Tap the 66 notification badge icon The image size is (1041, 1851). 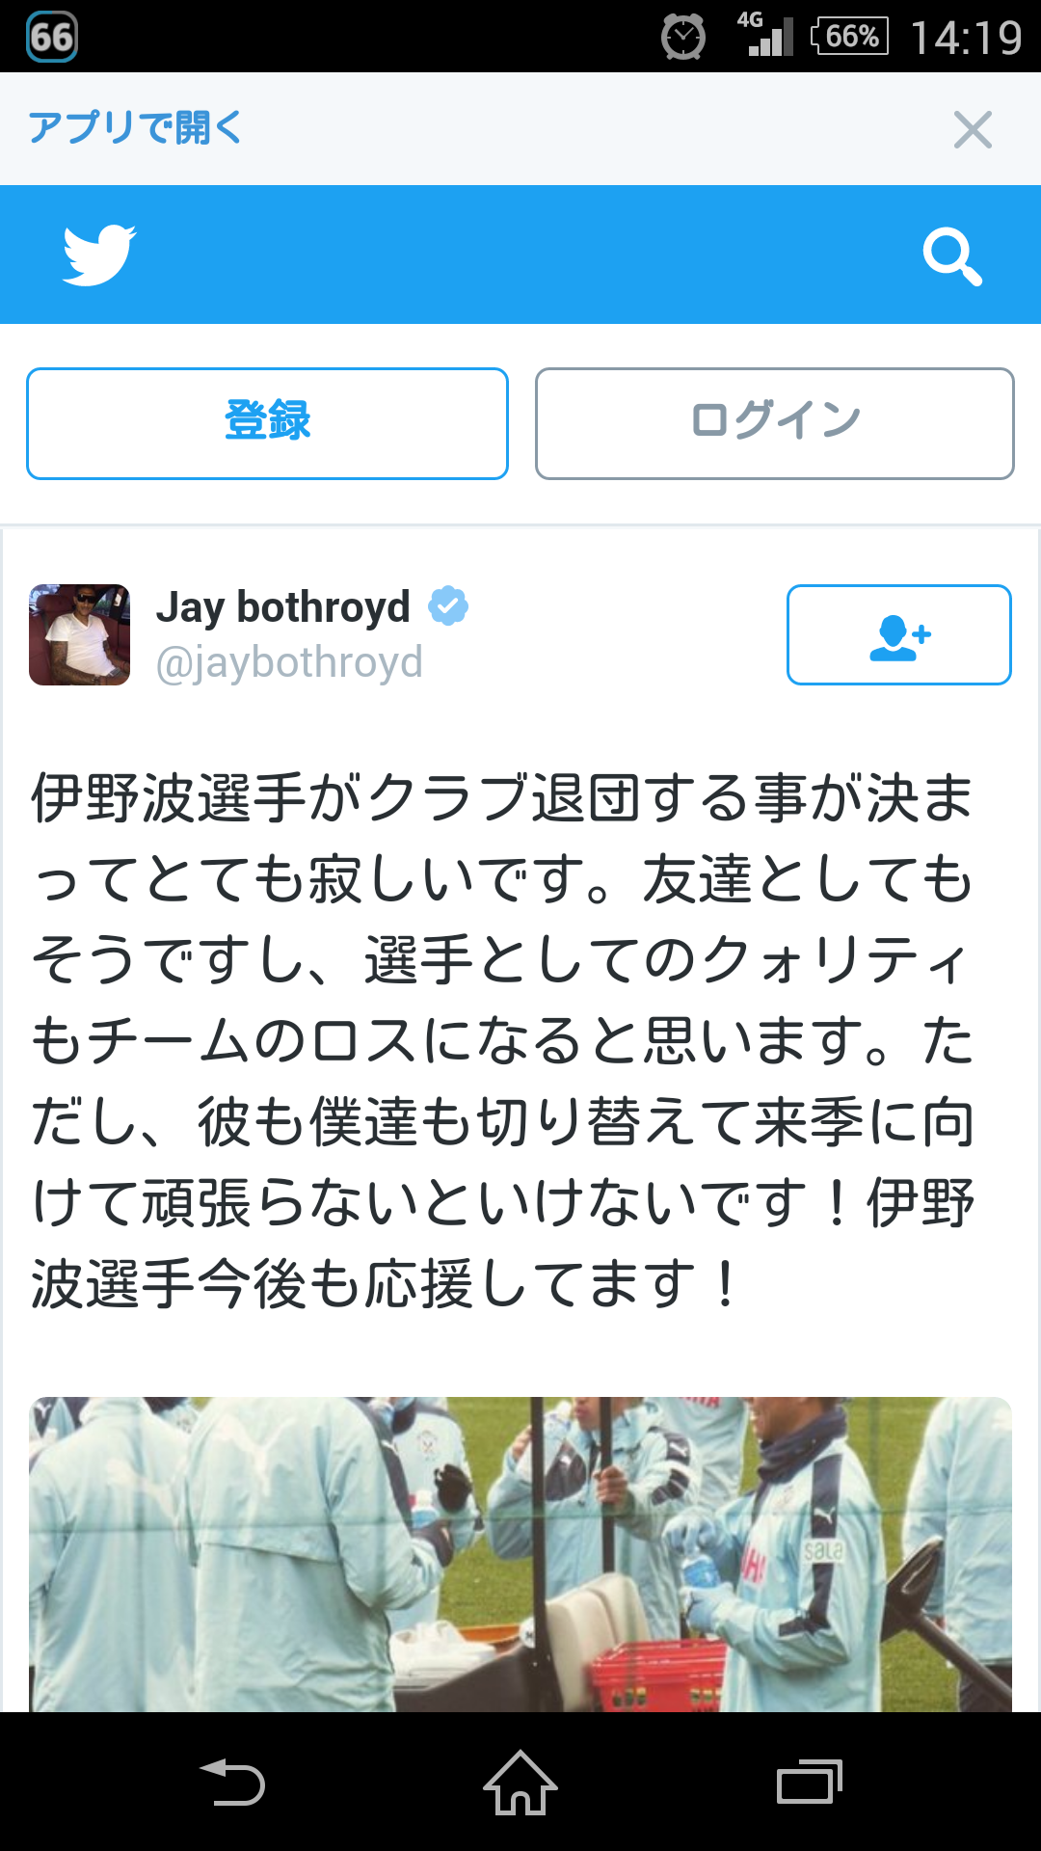tap(52, 37)
